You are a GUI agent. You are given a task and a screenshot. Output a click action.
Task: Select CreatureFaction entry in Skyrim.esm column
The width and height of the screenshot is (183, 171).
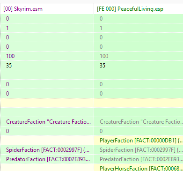point(47,122)
